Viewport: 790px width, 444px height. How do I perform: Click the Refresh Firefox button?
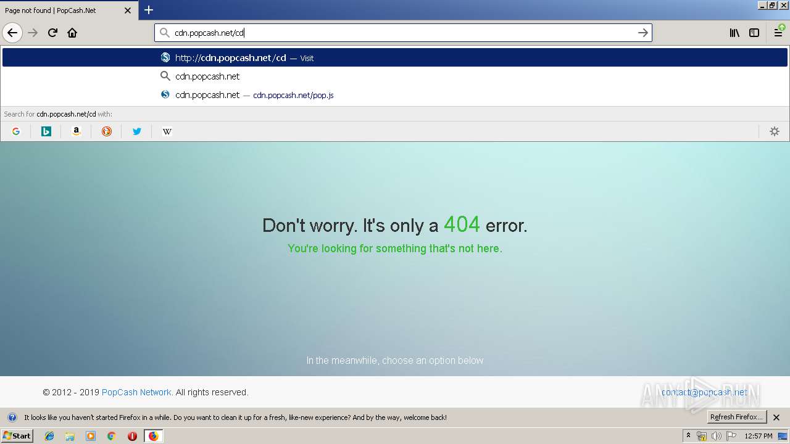pyautogui.click(x=736, y=417)
